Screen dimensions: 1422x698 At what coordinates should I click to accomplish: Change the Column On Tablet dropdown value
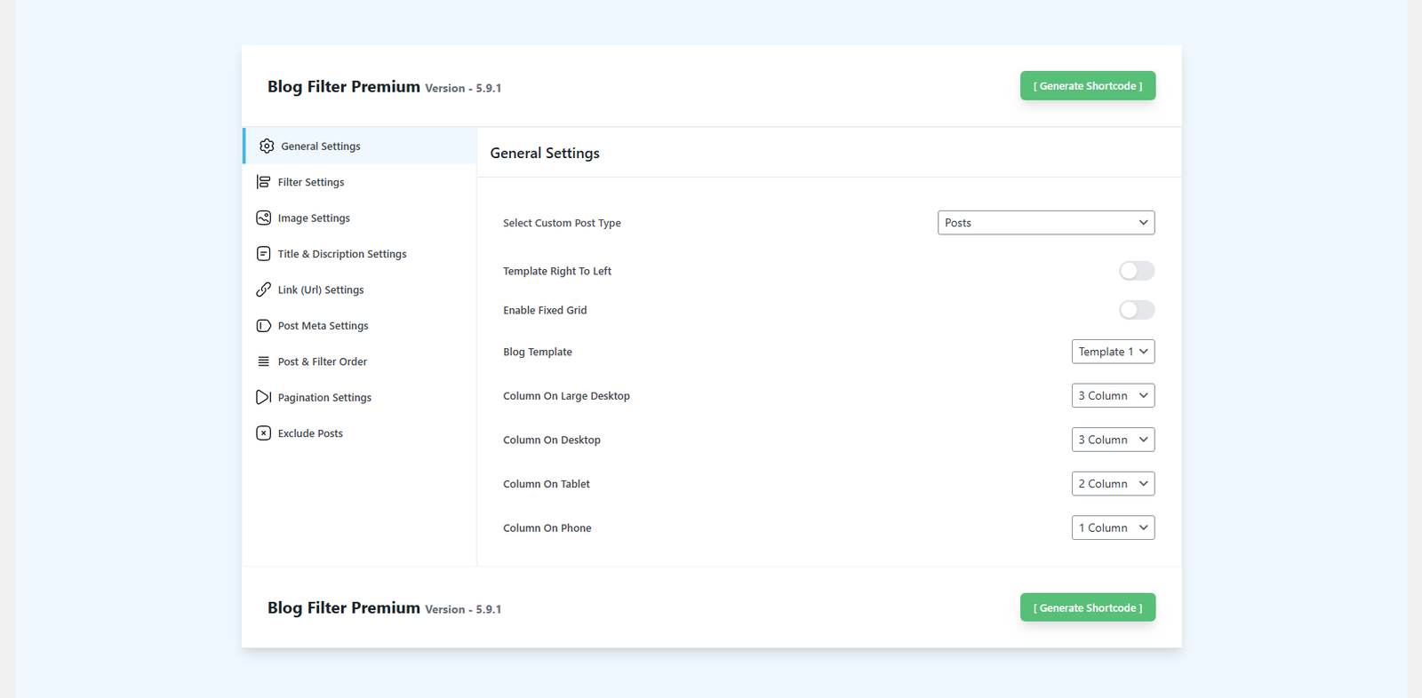[1113, 484]
